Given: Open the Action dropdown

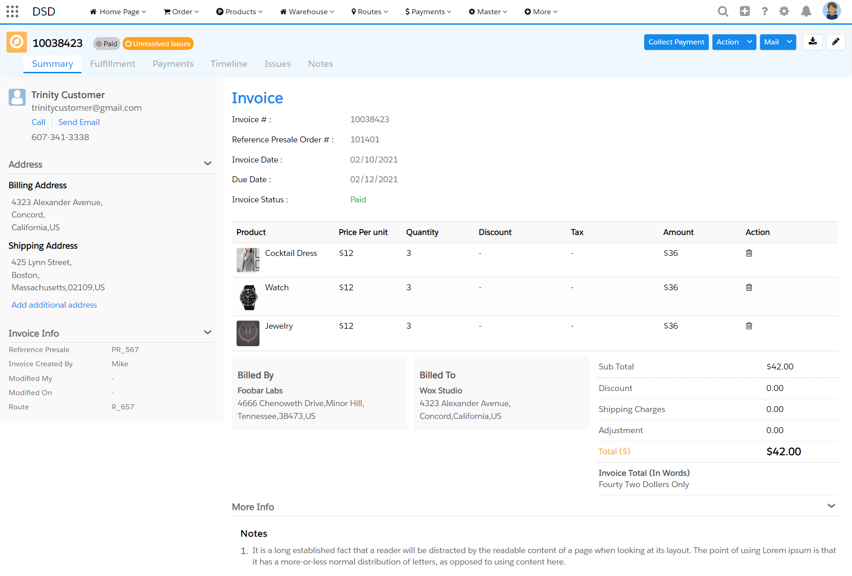Looking at the screenshot, I should point(734,42).
